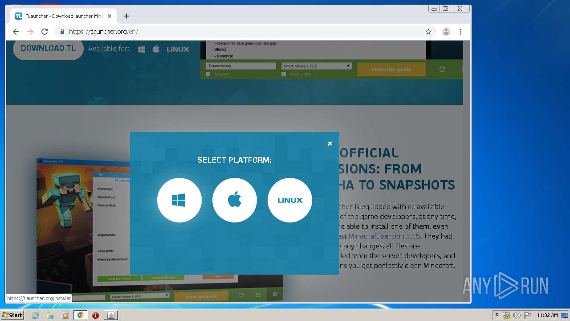View site security info via padlock
570x321 pixels.
tap(62, 32)
